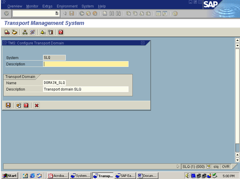Open the Help menu

(x=102, y=6)
